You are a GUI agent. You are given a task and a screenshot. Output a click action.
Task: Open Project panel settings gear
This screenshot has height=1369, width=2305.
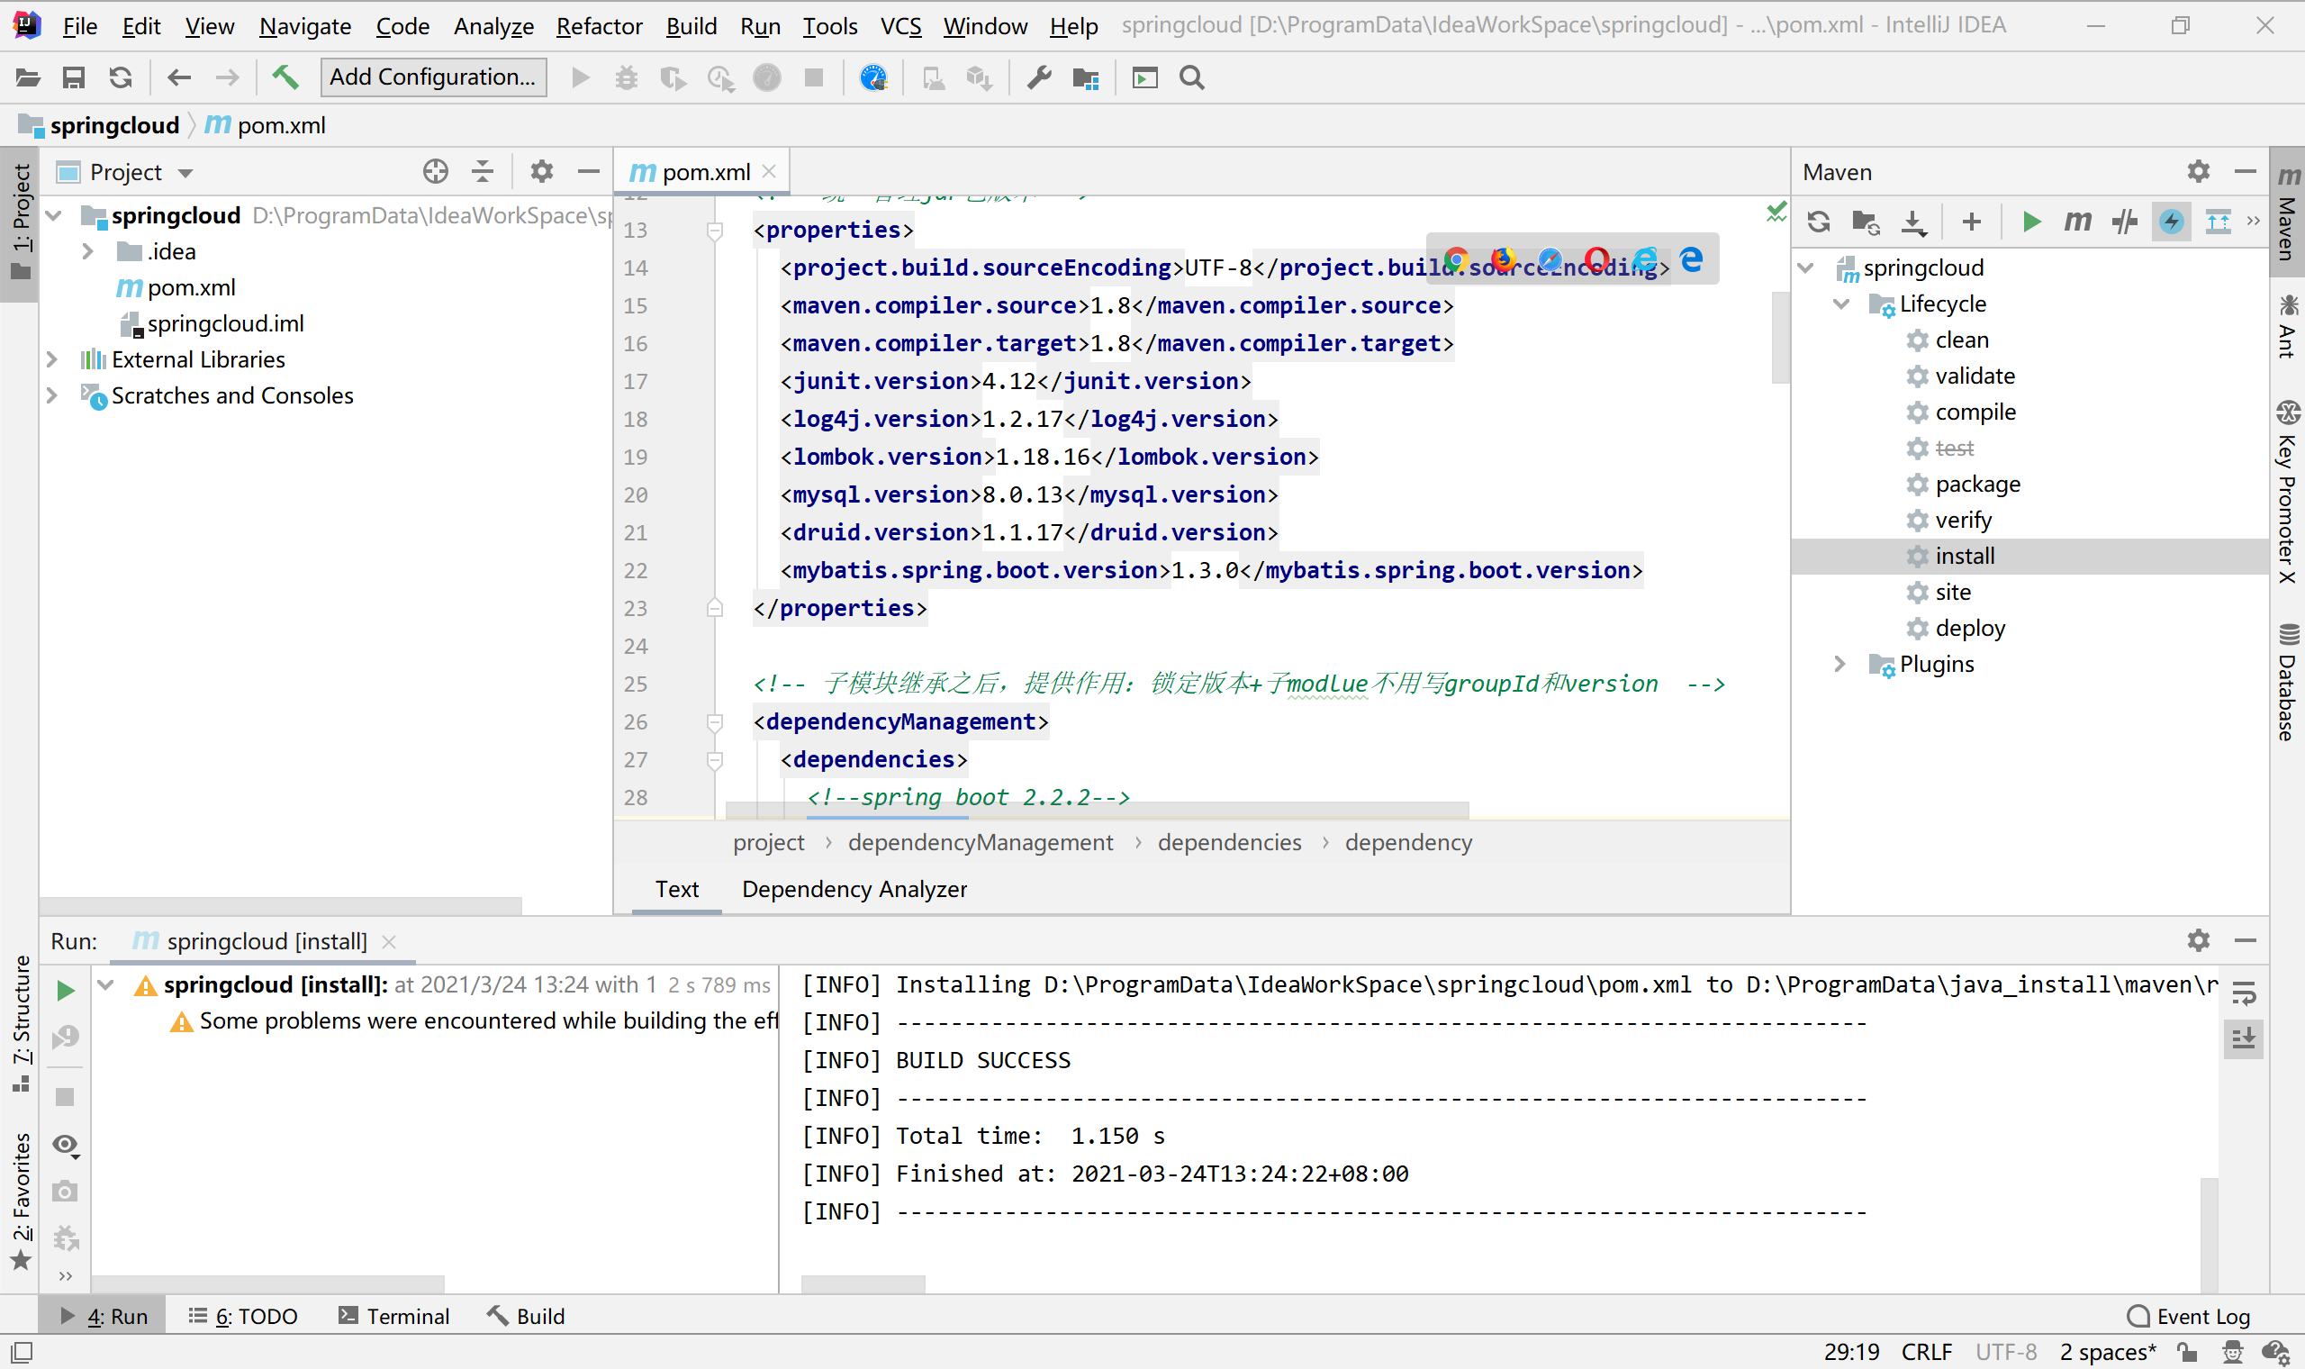coord(542,172)
